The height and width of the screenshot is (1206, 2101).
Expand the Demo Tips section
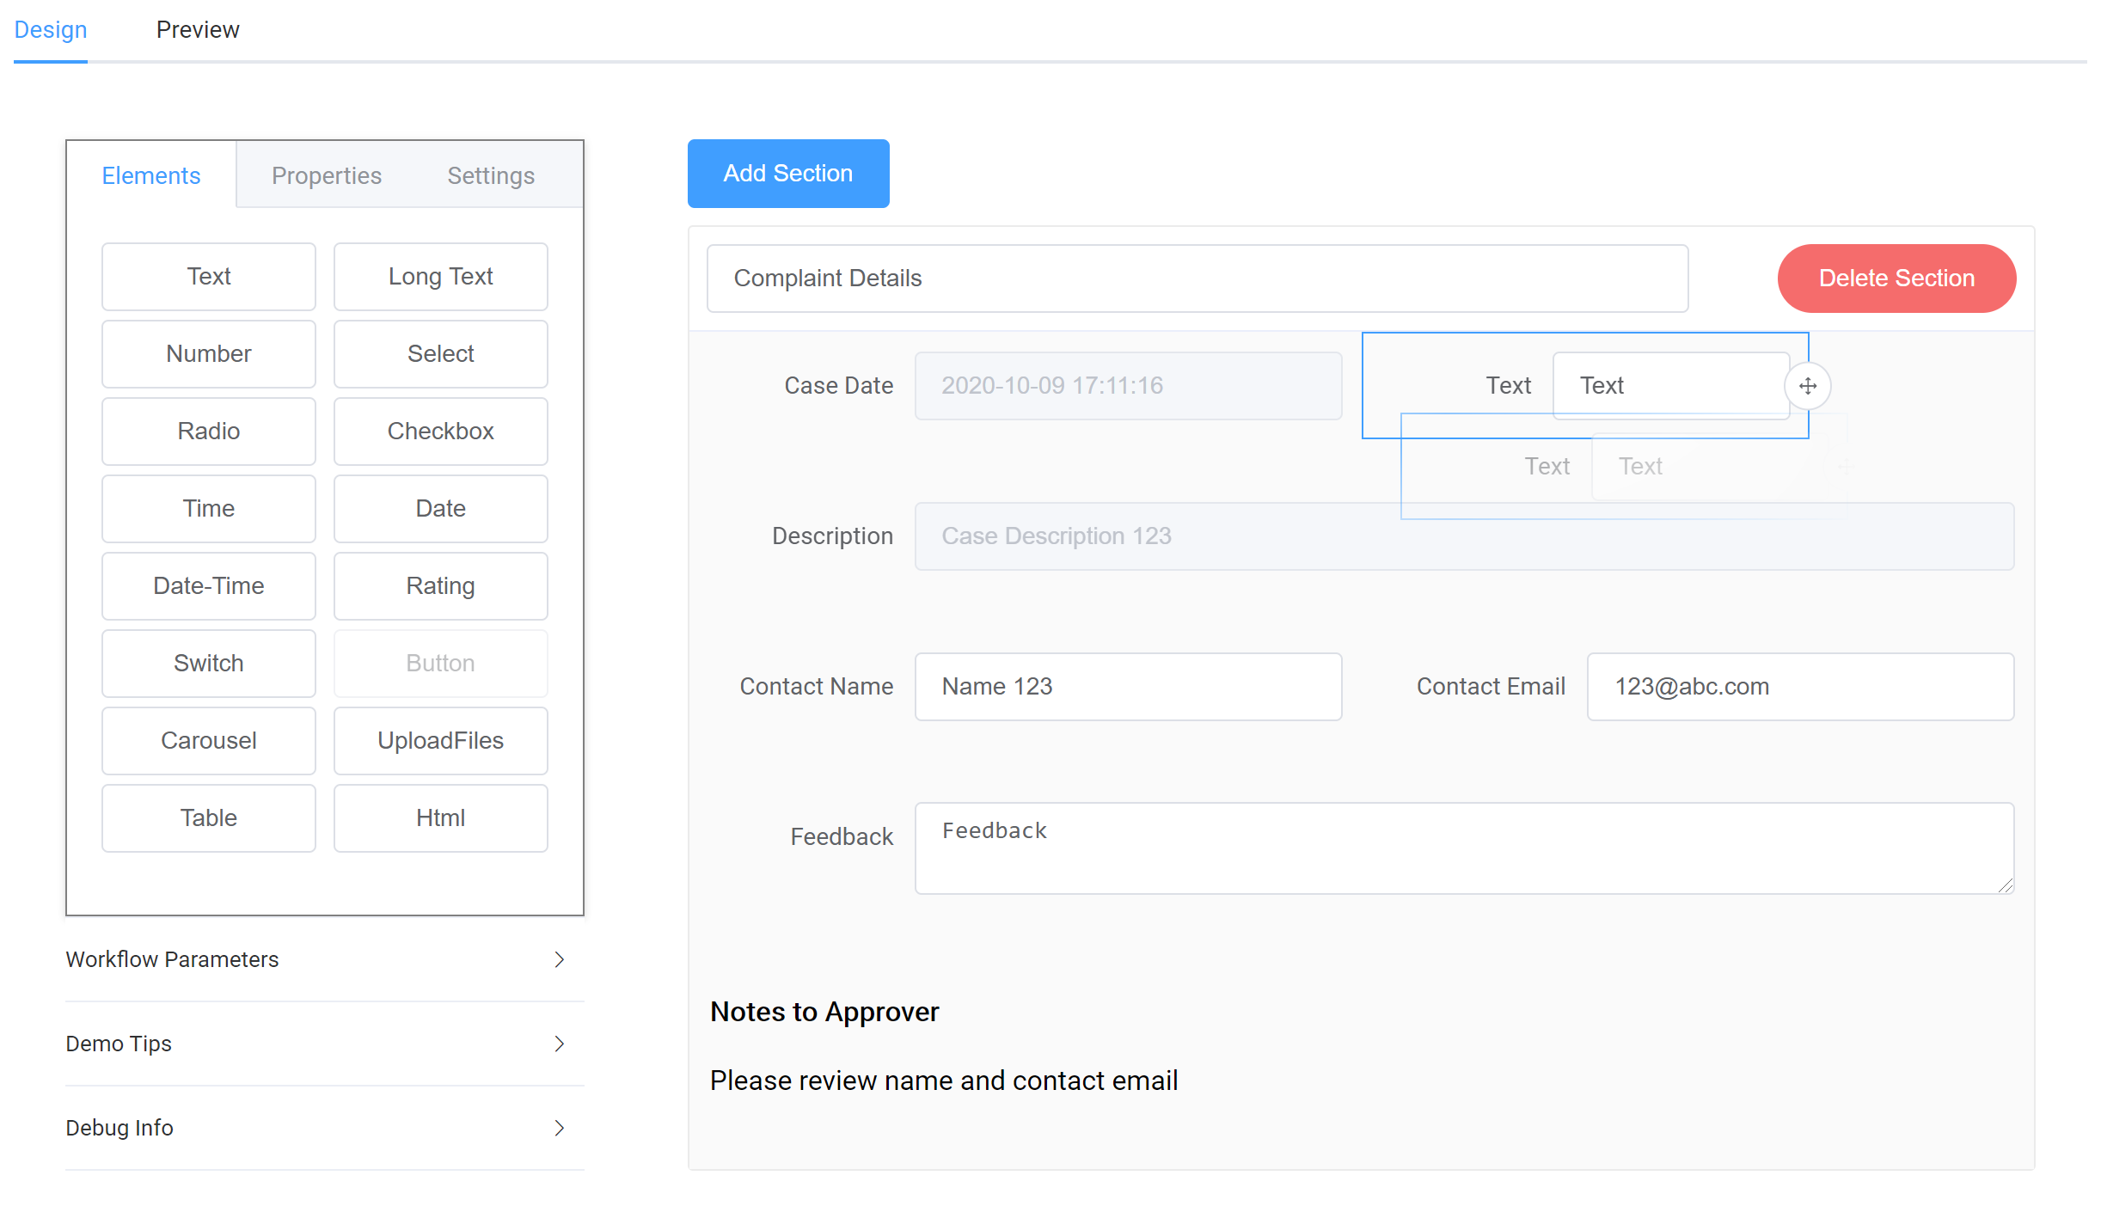pyautogui.click(x=324, y=1044)
